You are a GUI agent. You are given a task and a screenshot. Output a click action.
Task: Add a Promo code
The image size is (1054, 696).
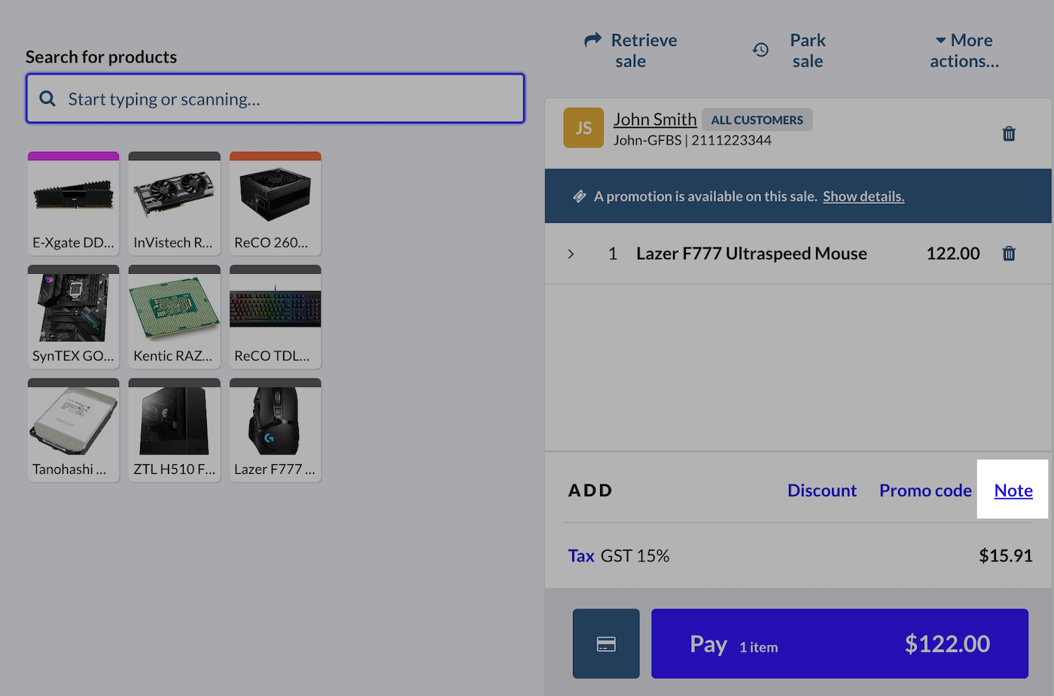click(925, 491)
